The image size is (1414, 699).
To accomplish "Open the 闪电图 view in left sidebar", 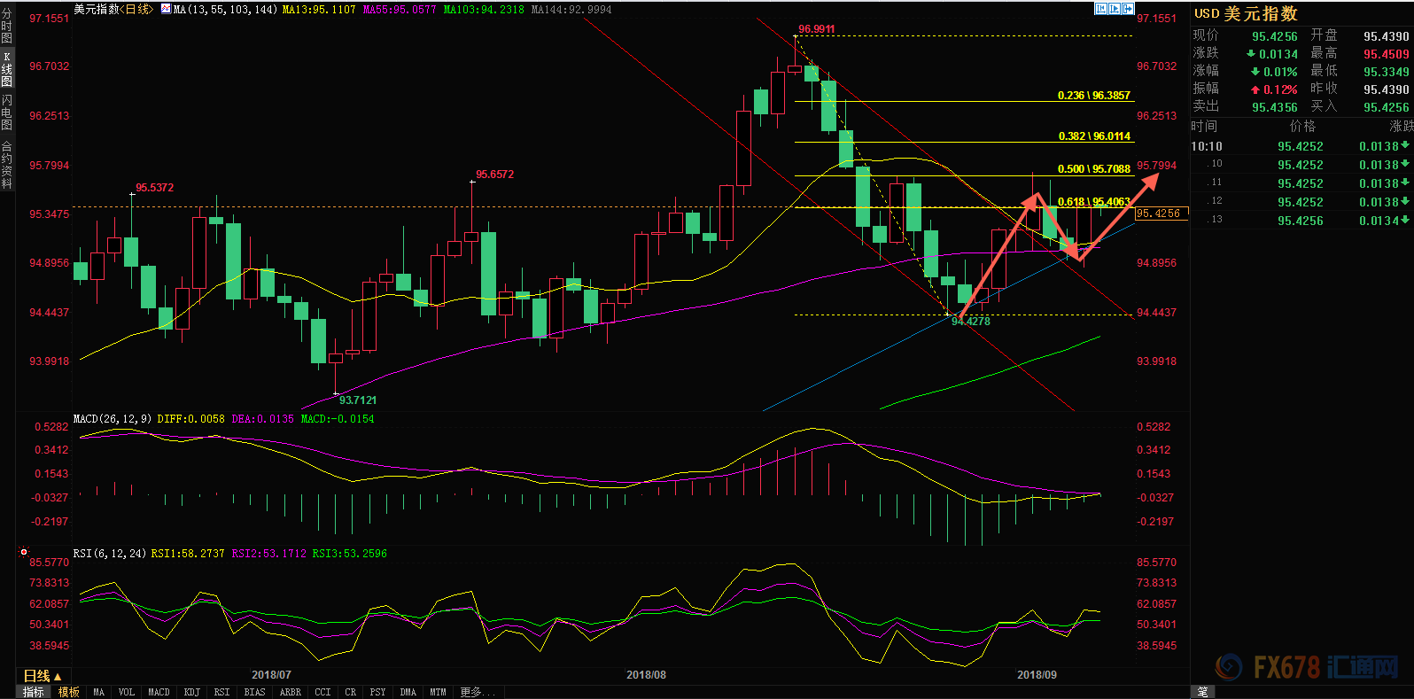I will tap(7, 113).
